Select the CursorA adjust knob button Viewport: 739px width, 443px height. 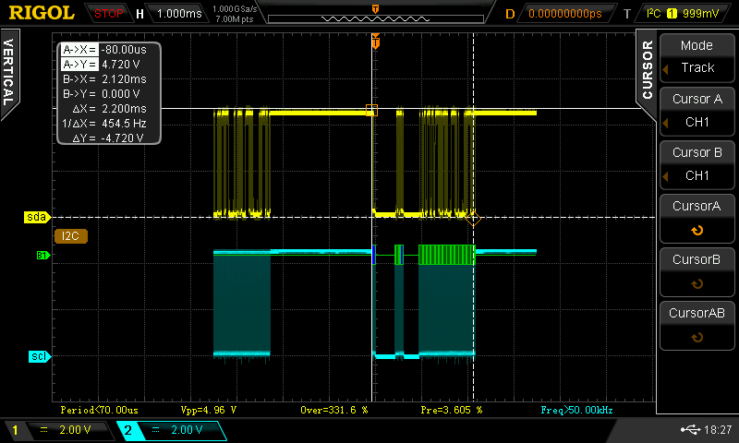(697, 218)
